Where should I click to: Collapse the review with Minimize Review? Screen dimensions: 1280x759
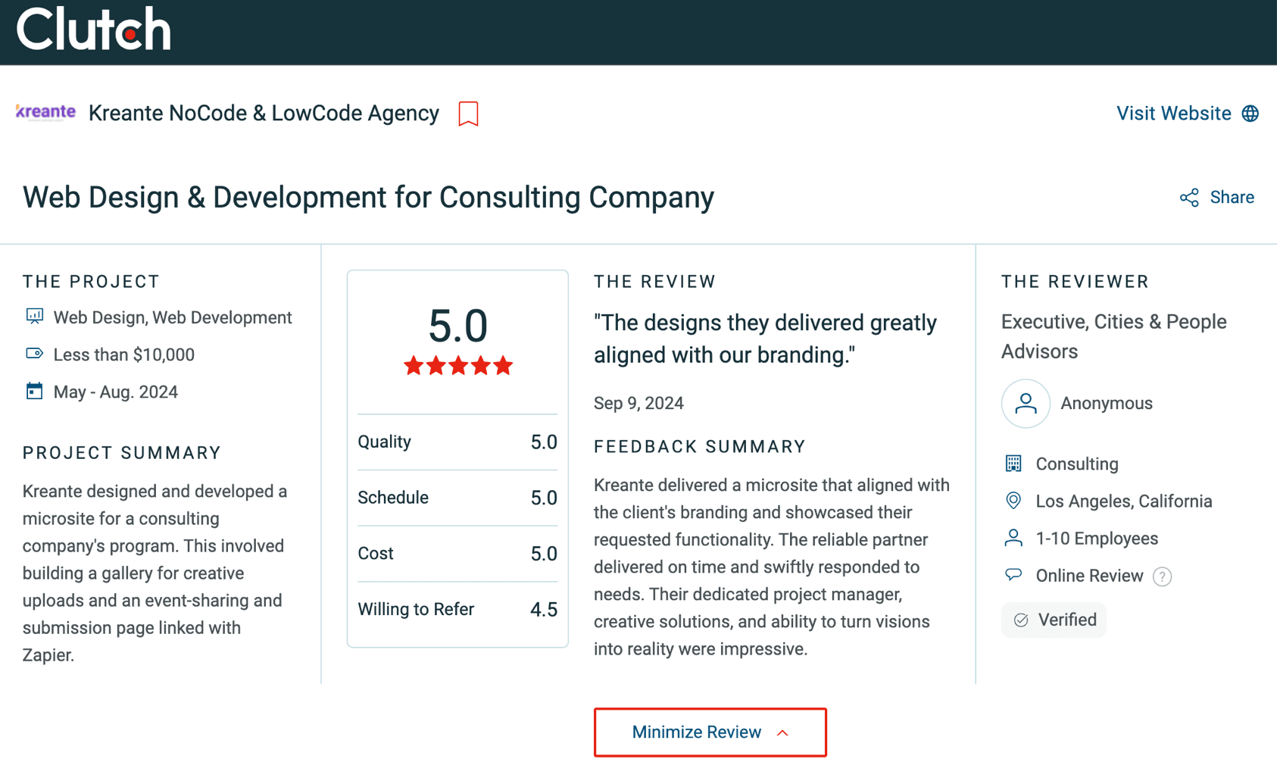710,732
